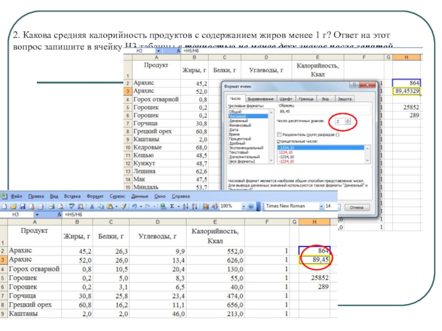Click the Undo arrow icon
Screen dimensions: 442x331
click(134, 206)
